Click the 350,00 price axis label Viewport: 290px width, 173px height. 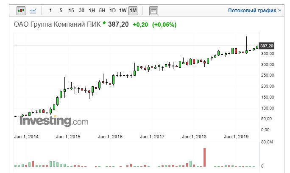pyautogui.click(x=268, y=53)
